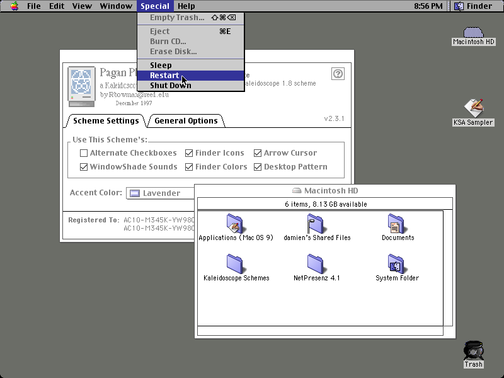Enable the Alternate Checkboxes option
Screen dimensions: 504x378
[84, 153]
